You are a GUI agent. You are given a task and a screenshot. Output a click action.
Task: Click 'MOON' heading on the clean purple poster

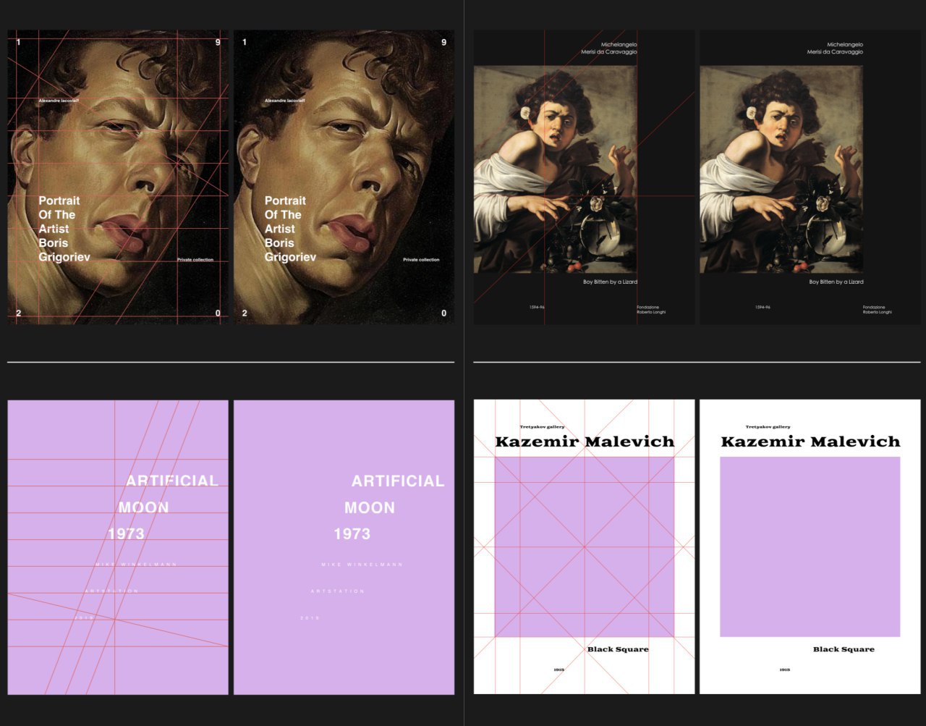[370, 508]
